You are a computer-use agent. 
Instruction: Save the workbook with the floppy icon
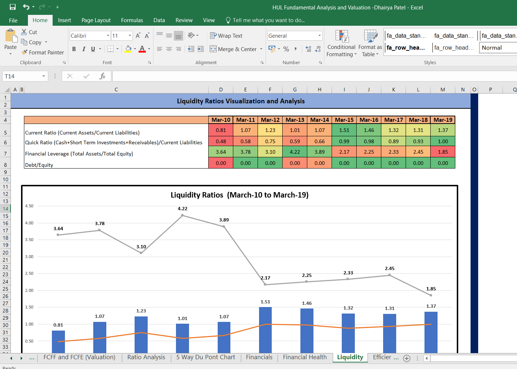pos(13,7)
